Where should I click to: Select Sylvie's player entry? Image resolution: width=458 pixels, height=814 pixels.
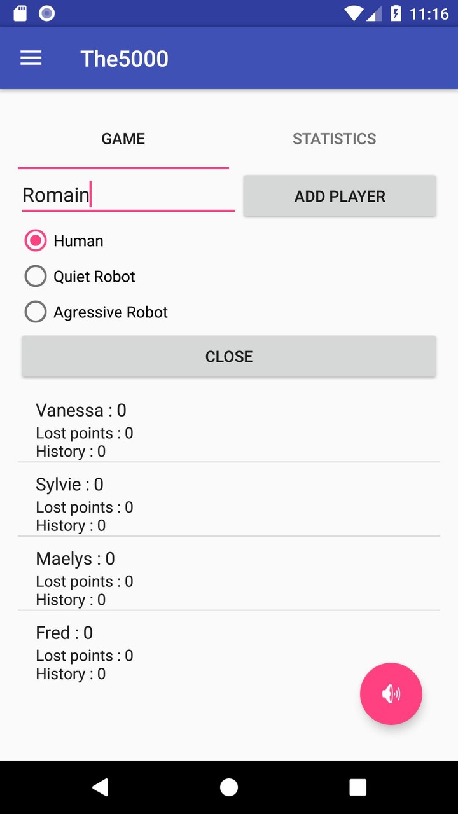pyautogui.click(x=229, y=504)
